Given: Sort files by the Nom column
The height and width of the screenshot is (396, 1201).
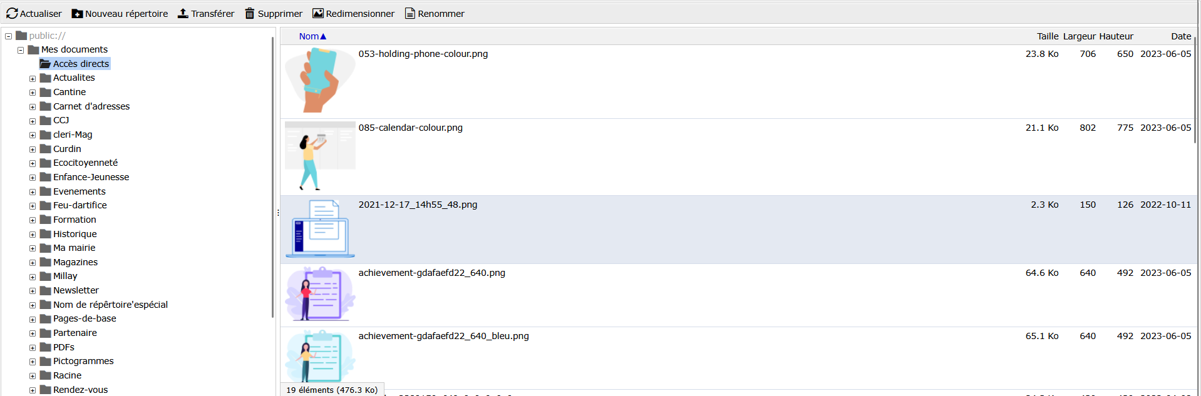Looking at the screenshot, I should point(309,36).
